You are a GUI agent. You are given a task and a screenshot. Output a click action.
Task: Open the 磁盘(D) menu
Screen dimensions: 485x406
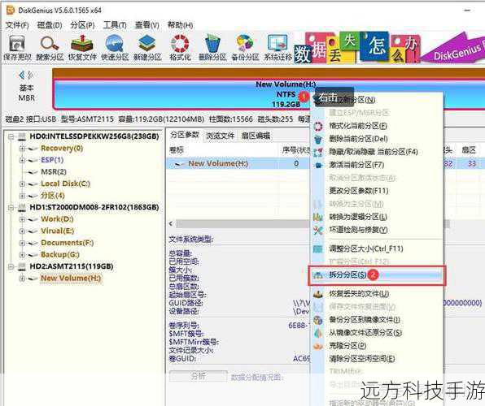coord(50,25)
